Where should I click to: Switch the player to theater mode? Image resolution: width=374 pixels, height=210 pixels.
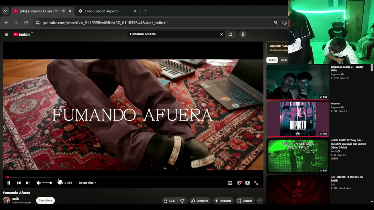247,183
